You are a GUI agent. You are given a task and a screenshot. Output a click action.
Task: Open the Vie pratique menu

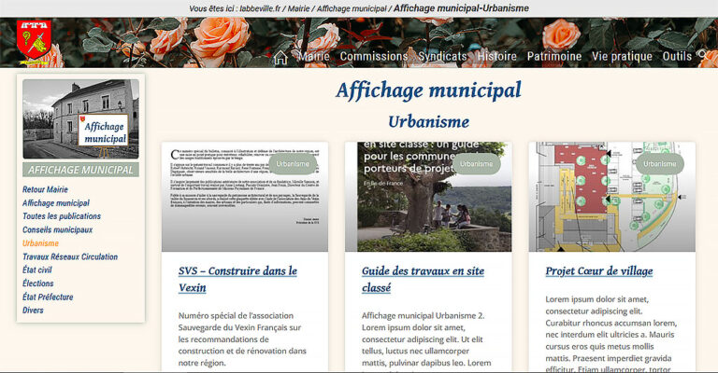(x=622, y=57)
